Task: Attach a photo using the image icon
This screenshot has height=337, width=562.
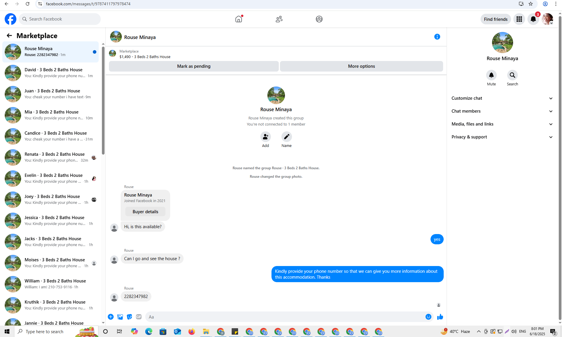Action: 120,317
